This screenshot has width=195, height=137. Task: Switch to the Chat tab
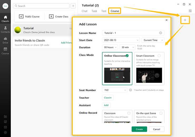85,11
